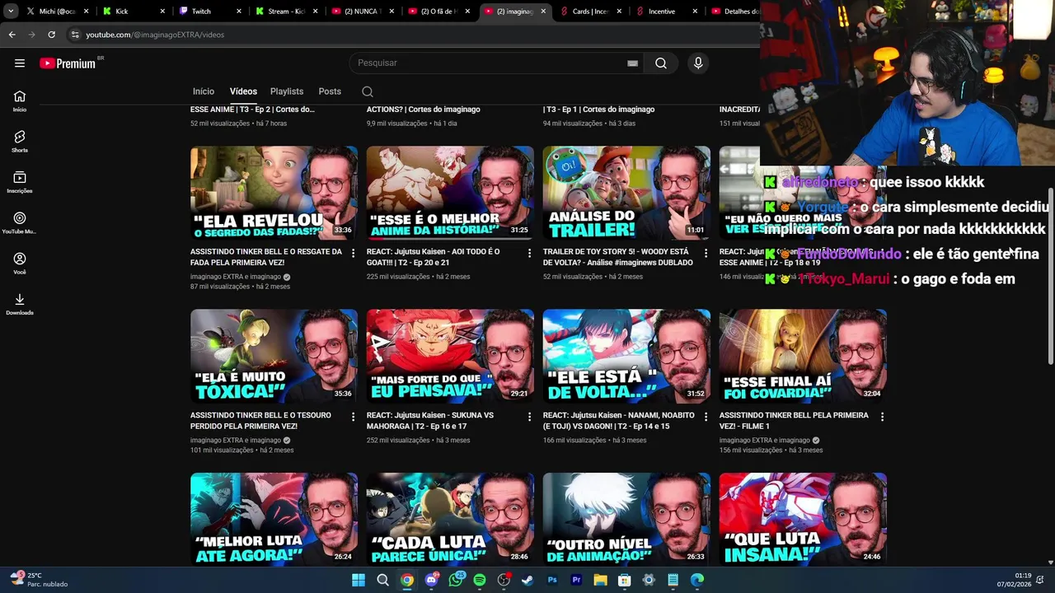The width and height of the screenshot is (1055, 593).
Task: Open options for Tinker Bell tesouro perdido video
Action: (x=353, y=417)
